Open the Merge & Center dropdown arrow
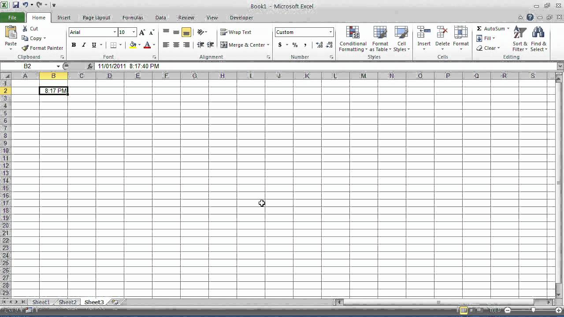The width and height of the screenshot is (564, 317). pos(268,45)
